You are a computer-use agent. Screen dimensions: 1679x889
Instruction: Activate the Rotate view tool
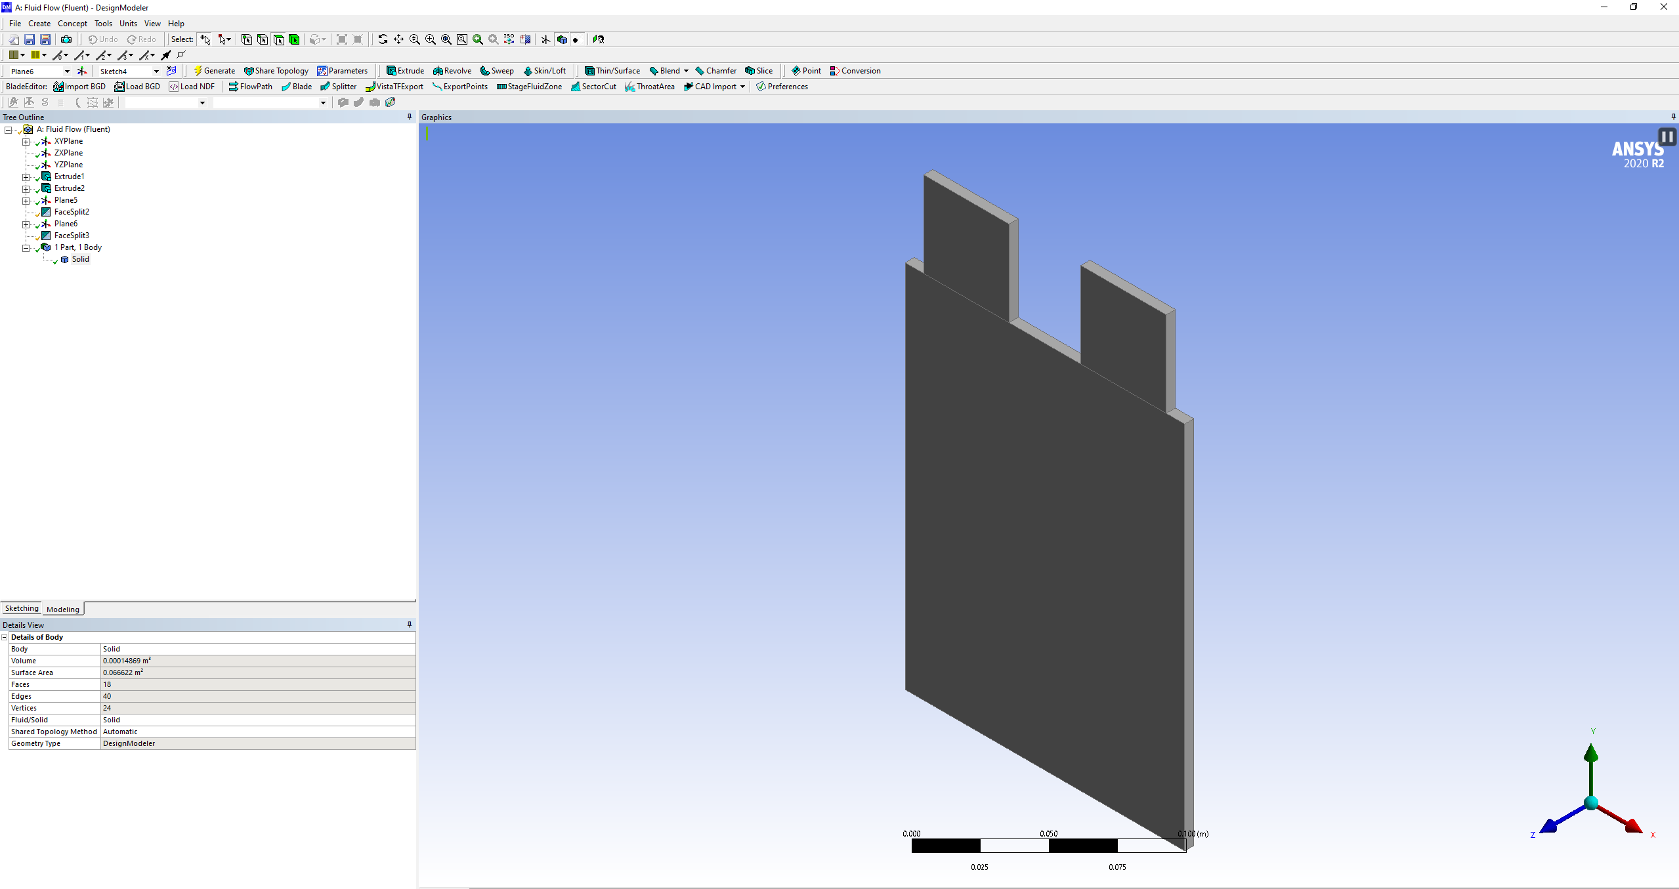(x=383, y=39)
